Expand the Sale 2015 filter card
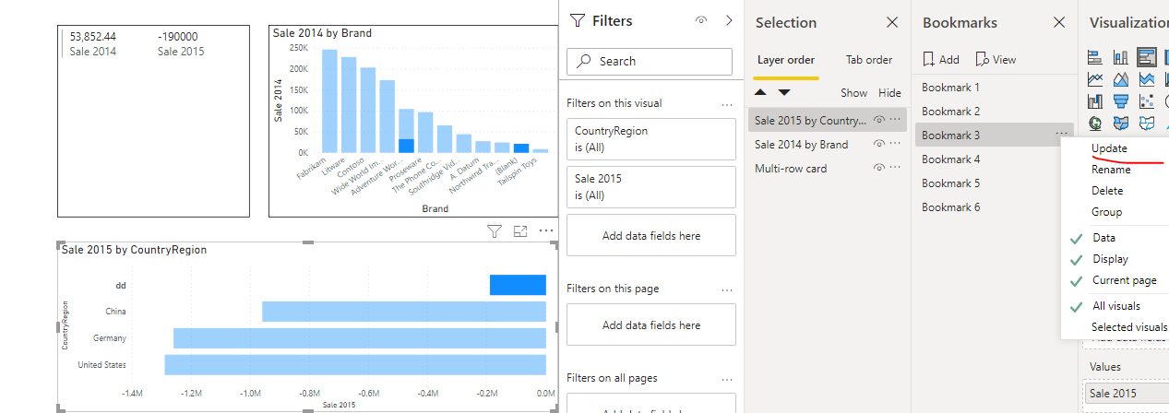Image resolution: width=1169 pixels, height=413 pixels. click(x=650, y=186)
